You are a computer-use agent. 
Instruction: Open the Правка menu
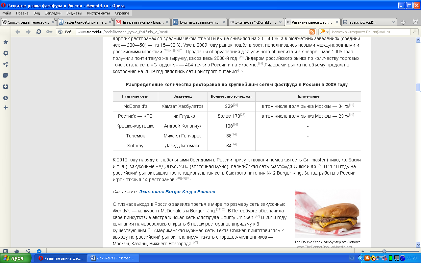tap(22, 13)
